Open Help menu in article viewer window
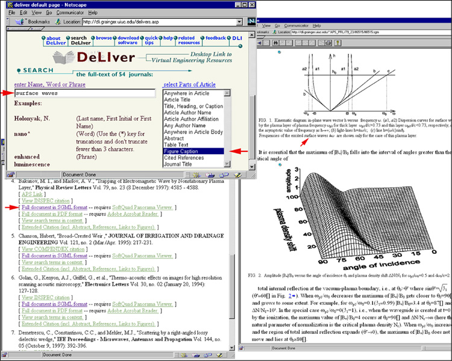The width and height of the screenshot is (452, 361). tap(317, 25)
